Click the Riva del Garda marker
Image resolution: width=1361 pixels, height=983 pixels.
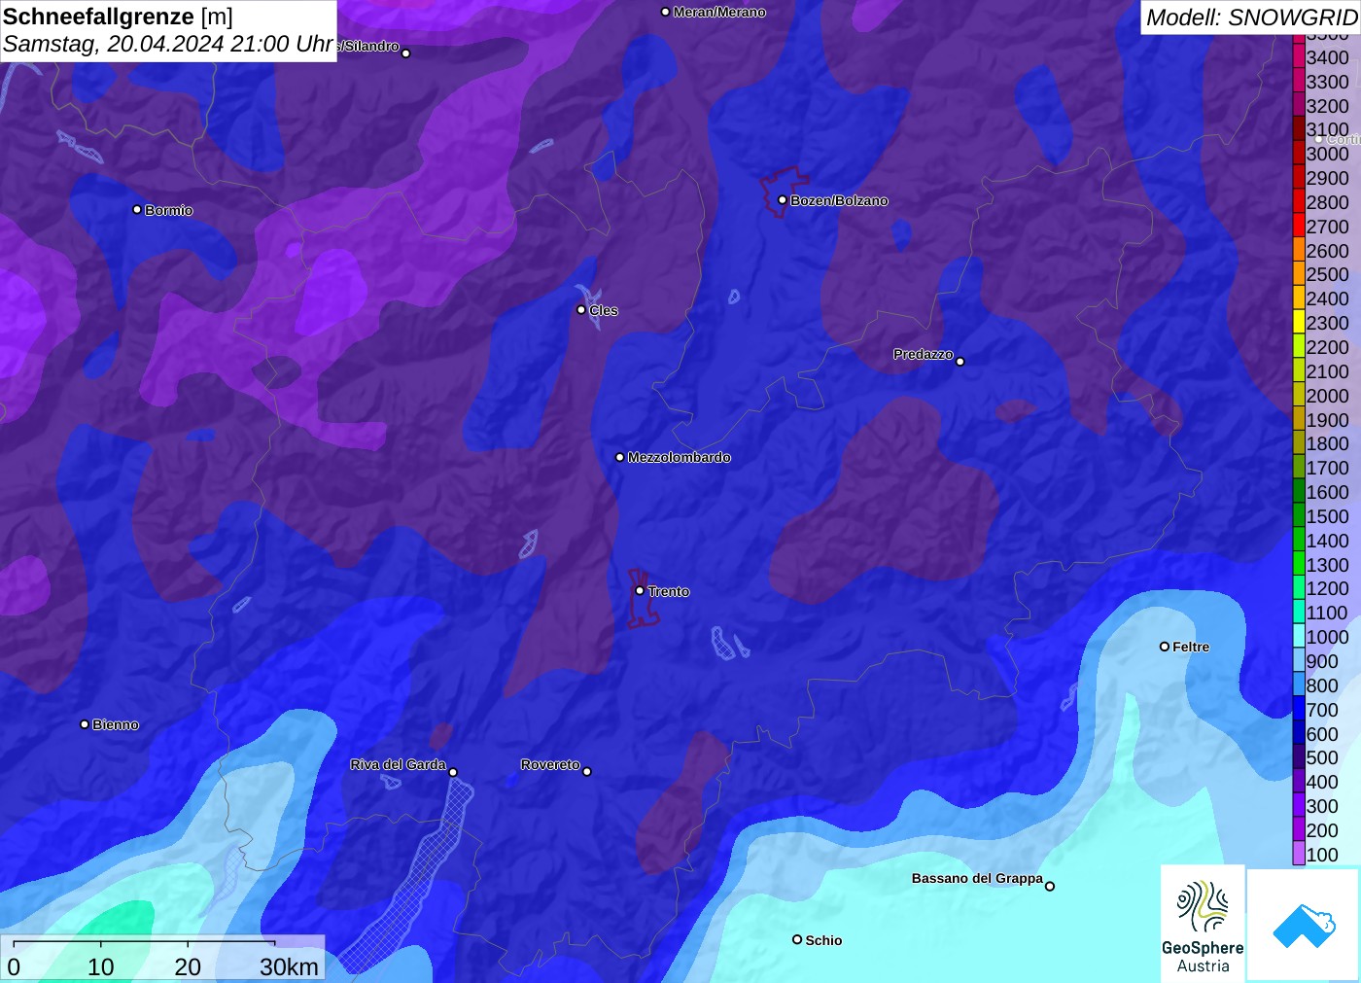click(x=453, y=772)
